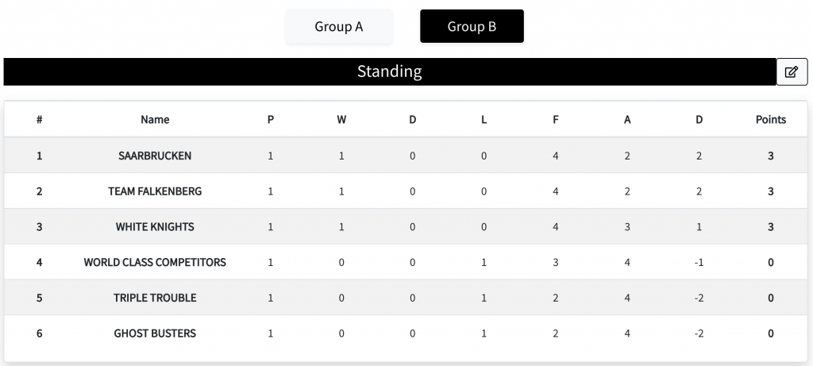Viewport: 813px width, 366px height.
Task: Select the TEAM FALKENBERG row
Action: click(406, 191)
